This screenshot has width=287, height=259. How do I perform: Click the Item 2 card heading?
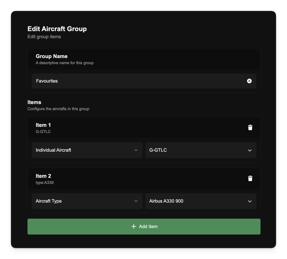(x=43, y=176)
